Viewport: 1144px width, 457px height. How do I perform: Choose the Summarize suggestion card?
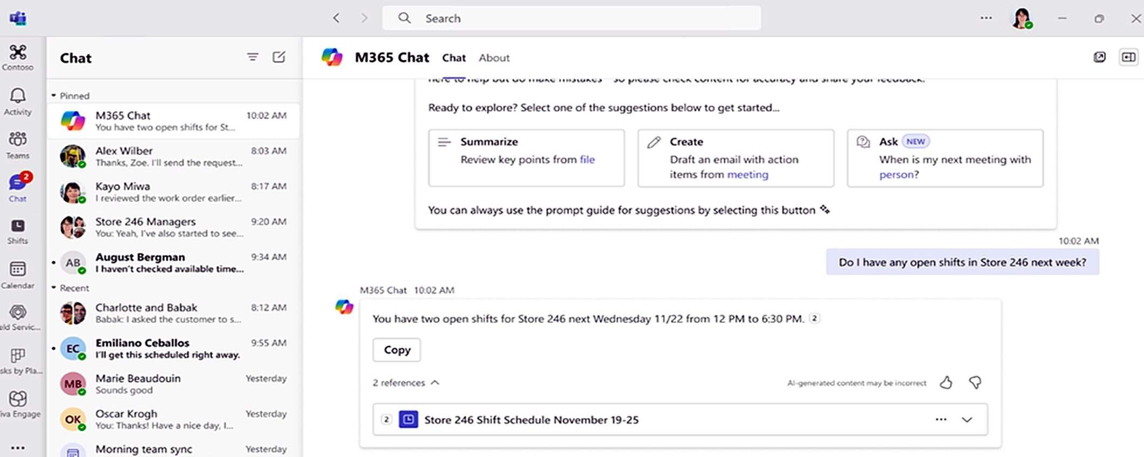tap(526, 158)
